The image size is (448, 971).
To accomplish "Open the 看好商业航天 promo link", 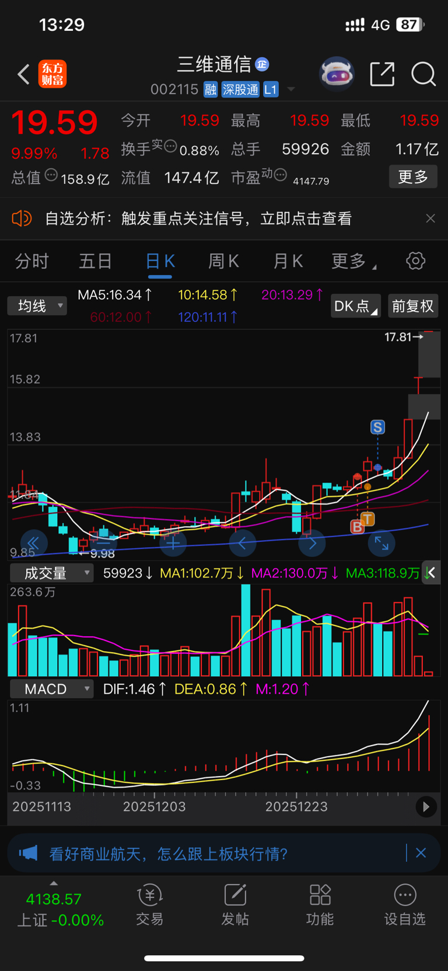I will pos(168,854).
